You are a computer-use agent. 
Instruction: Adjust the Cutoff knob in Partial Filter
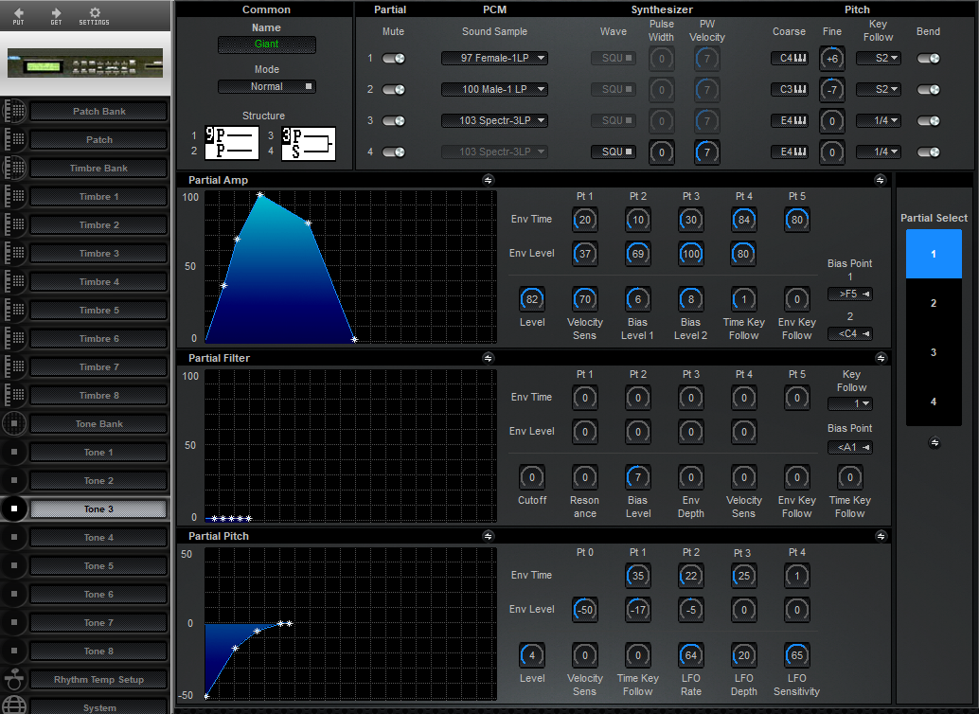(531, 478)
